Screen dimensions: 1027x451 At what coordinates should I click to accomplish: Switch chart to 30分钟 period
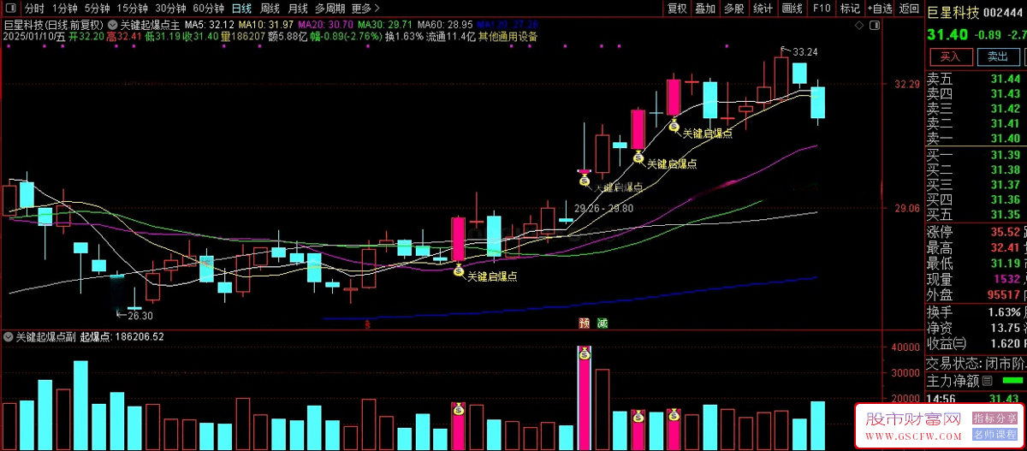click(170, 9)
